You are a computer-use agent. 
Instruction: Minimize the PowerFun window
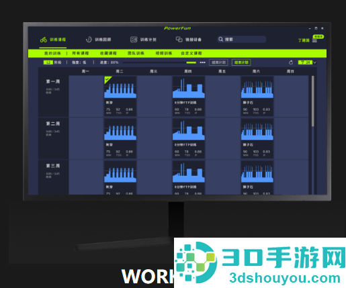(x=310, y=28)
